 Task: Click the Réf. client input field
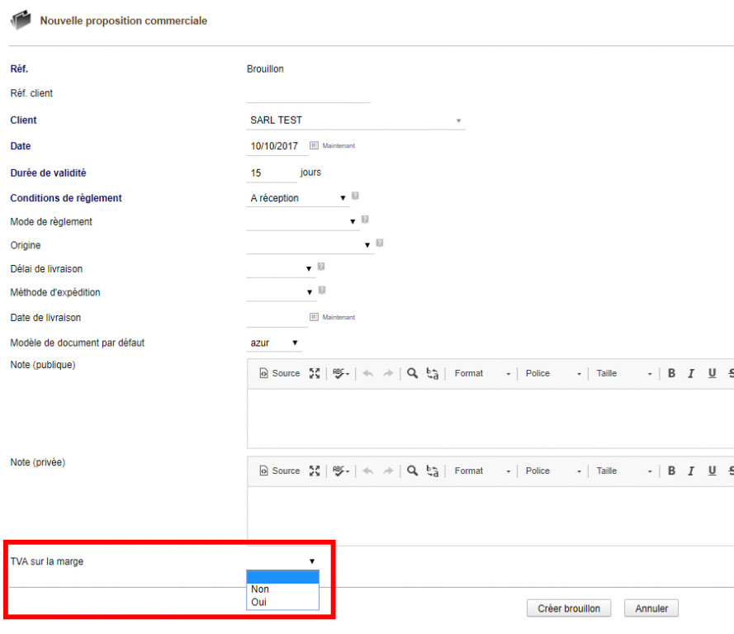click(308, 94)
